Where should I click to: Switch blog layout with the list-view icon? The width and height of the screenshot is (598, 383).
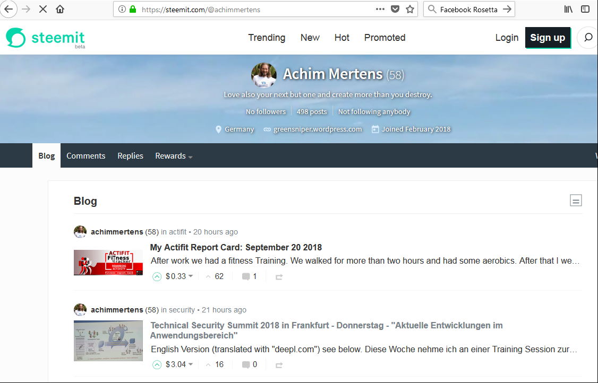point(576,200)
